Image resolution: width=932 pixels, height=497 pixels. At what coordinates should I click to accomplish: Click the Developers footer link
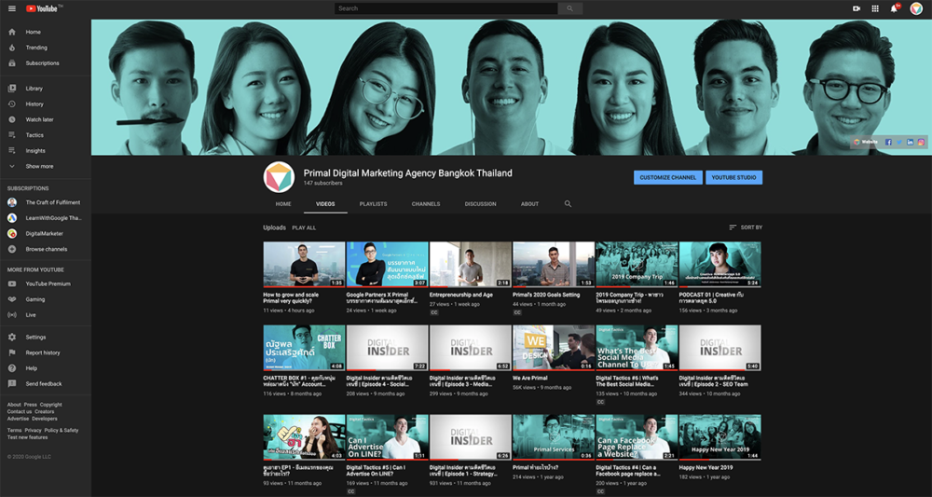click(45, 419)
